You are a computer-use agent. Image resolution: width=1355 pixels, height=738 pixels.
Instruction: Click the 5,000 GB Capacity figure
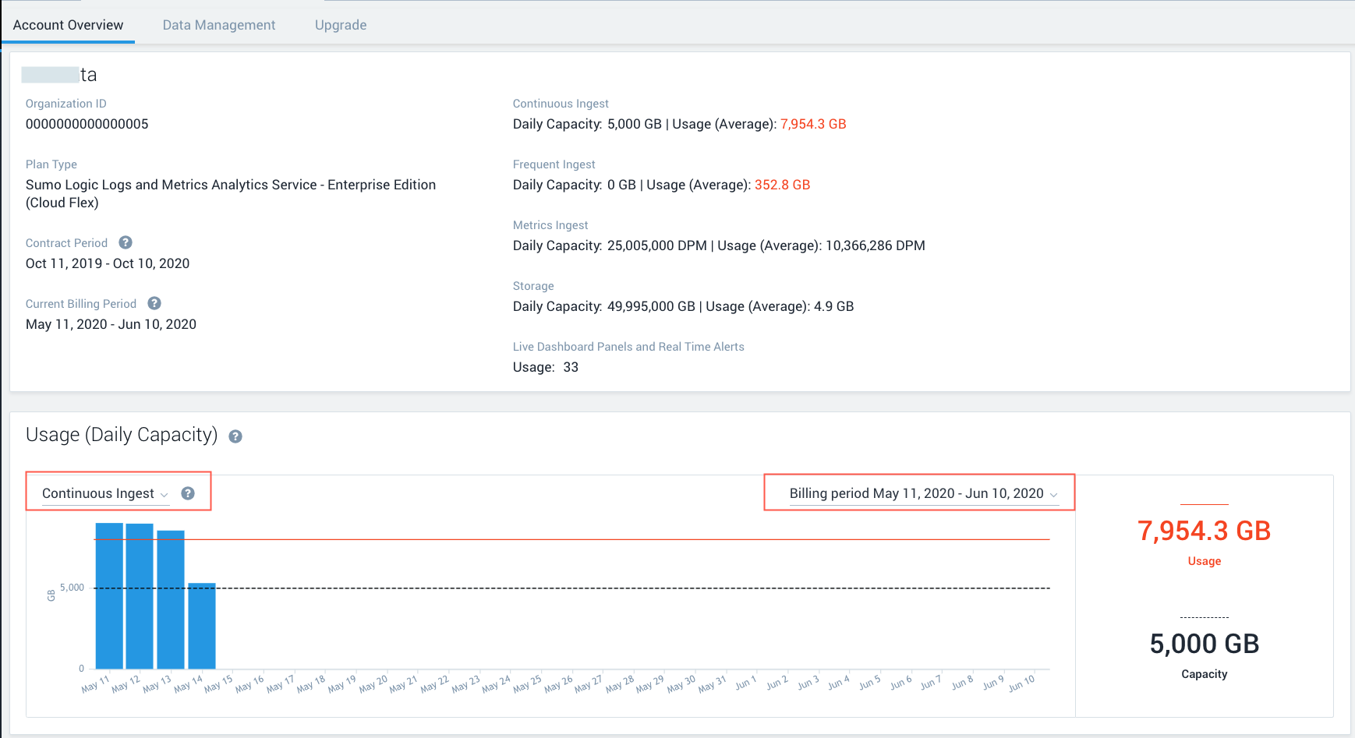coord(1204,644)
